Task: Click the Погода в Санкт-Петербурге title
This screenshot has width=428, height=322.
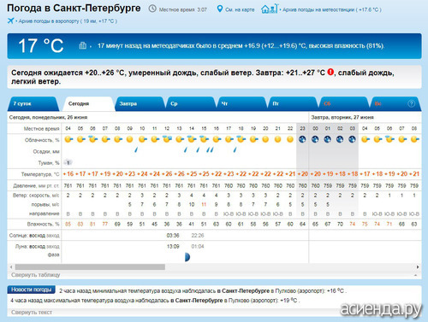Action: click(x=74, y=8)
